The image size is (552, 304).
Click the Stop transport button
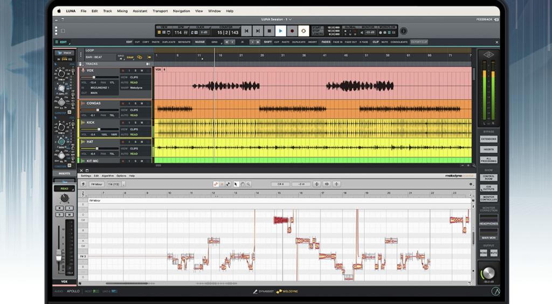coord(269,32)
